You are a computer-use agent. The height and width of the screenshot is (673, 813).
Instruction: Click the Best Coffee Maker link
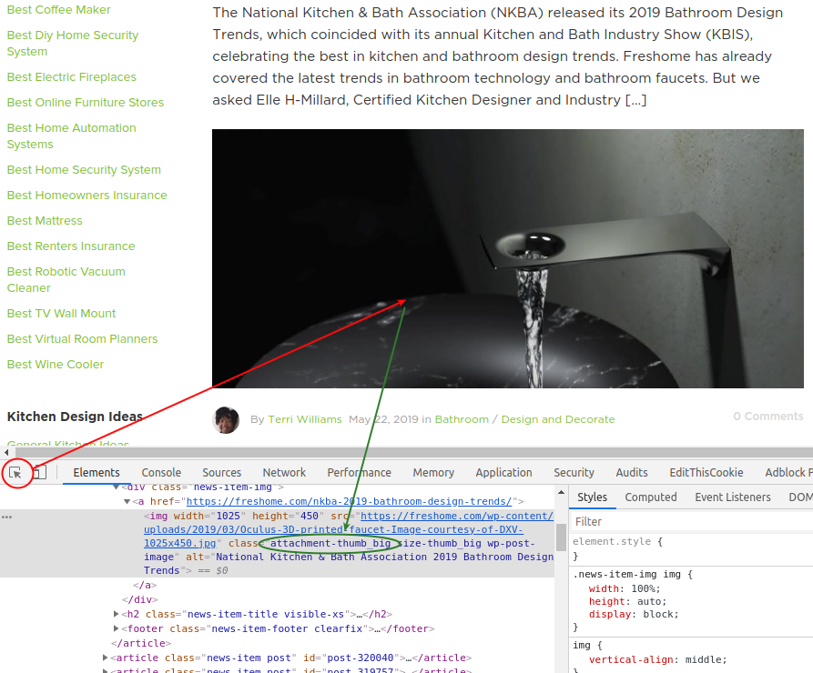coord(58,10)
